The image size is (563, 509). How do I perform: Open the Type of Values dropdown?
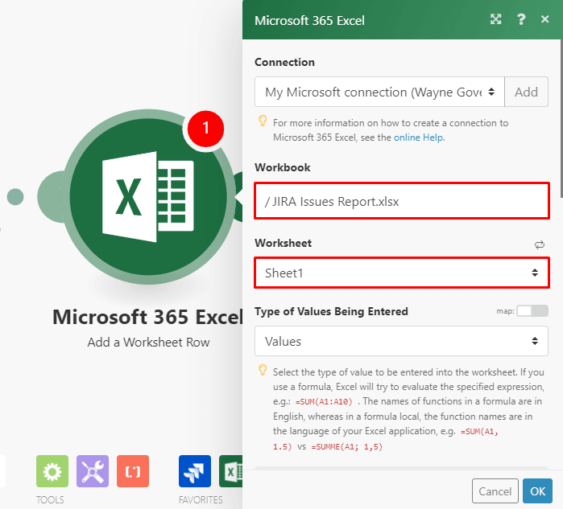click(401, 341)
